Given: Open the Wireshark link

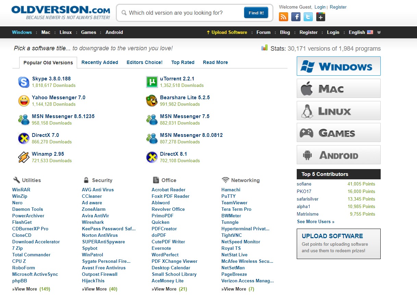Looking at the screenshot, I should (x=93, y=222).
